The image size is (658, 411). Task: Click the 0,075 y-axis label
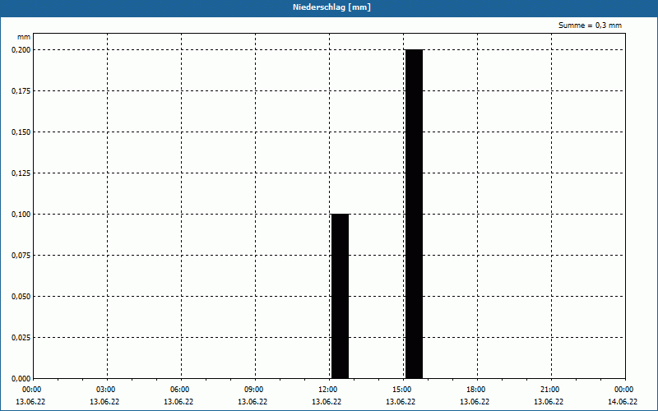[21, 256]
